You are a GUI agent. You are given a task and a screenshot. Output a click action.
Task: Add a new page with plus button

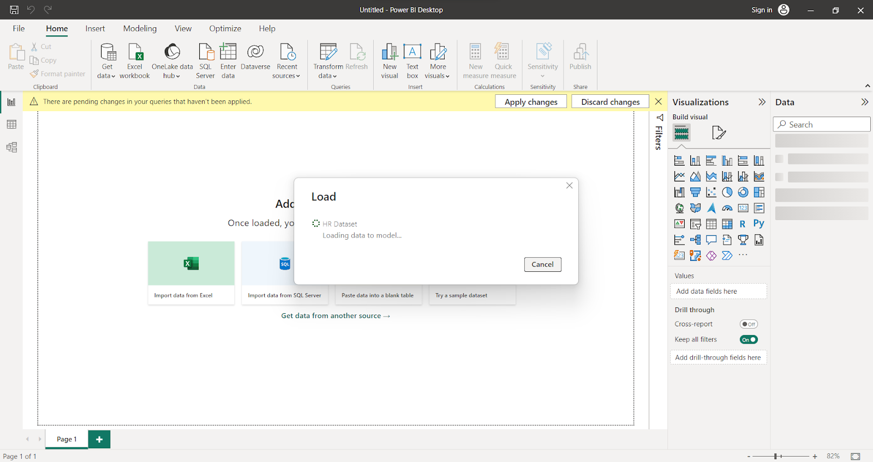[x=99, y=439]
